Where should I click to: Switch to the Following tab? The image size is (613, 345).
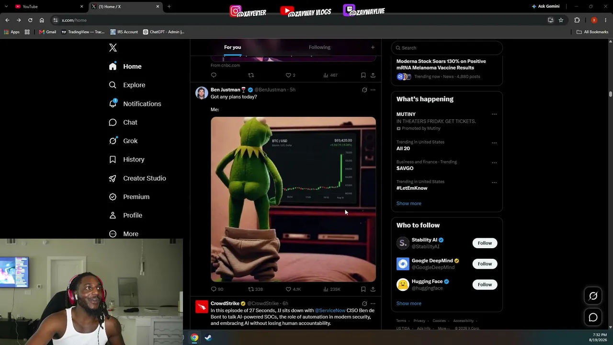point(319,47)
